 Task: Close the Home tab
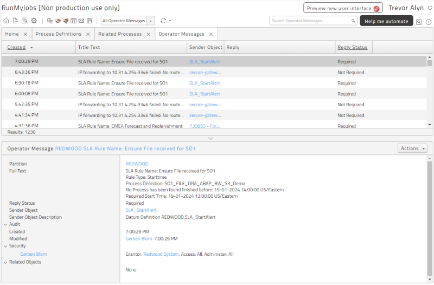[25, 34]
